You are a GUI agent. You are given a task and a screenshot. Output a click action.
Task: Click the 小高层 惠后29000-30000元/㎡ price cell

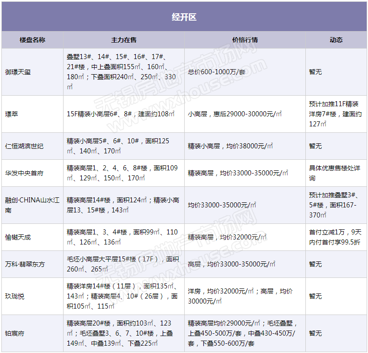pyautogui.click(x=235, y=114)
